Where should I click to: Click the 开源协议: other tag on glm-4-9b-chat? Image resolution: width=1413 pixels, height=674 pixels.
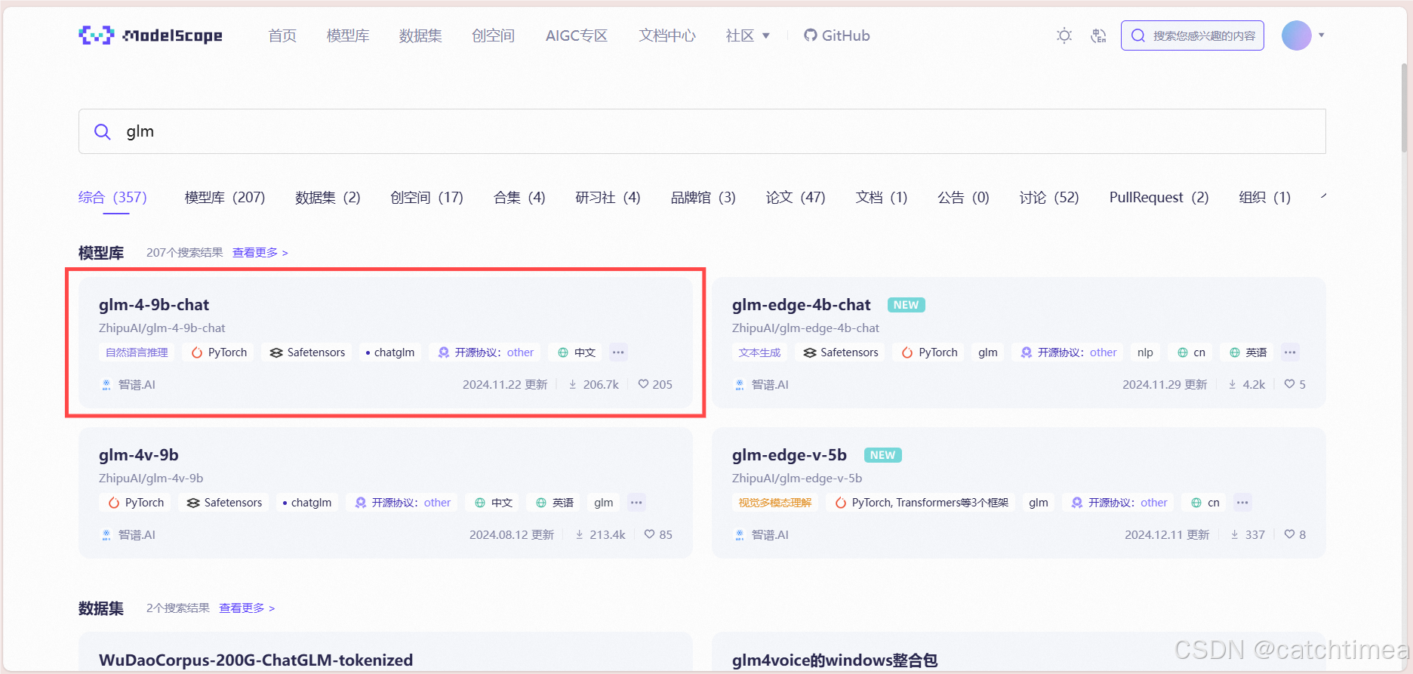tap(485, 352)
